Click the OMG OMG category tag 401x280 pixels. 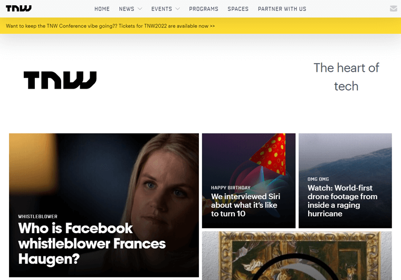coord(318,179)
